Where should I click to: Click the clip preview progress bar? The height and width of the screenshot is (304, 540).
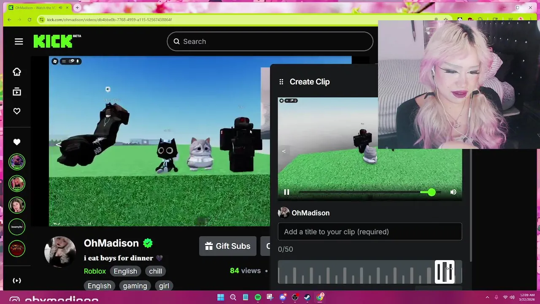359,192
